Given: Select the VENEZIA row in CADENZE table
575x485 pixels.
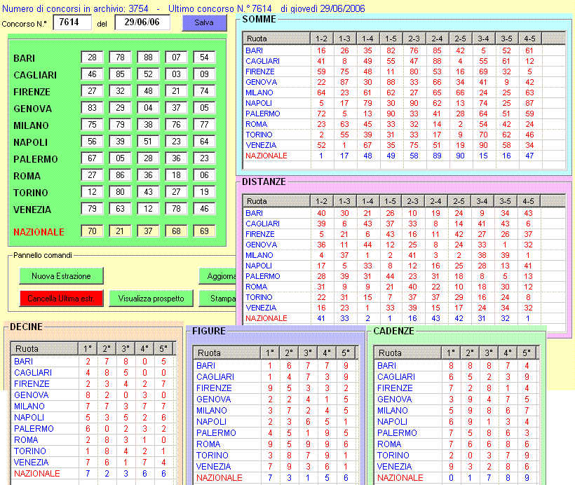Looking at the screenshot, I should 457,467.
